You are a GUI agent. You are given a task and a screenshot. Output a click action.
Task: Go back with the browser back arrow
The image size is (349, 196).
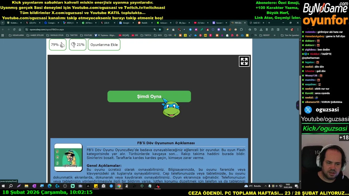click(x=3, y=29)
